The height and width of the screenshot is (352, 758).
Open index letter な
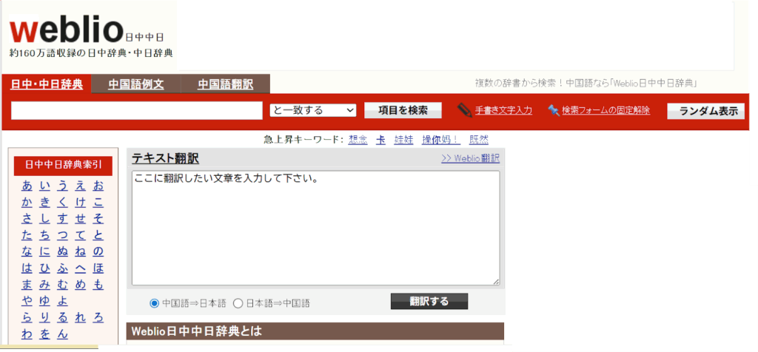click(27, 252)
